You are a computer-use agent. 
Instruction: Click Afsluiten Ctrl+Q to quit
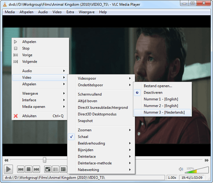click(40, 116)
